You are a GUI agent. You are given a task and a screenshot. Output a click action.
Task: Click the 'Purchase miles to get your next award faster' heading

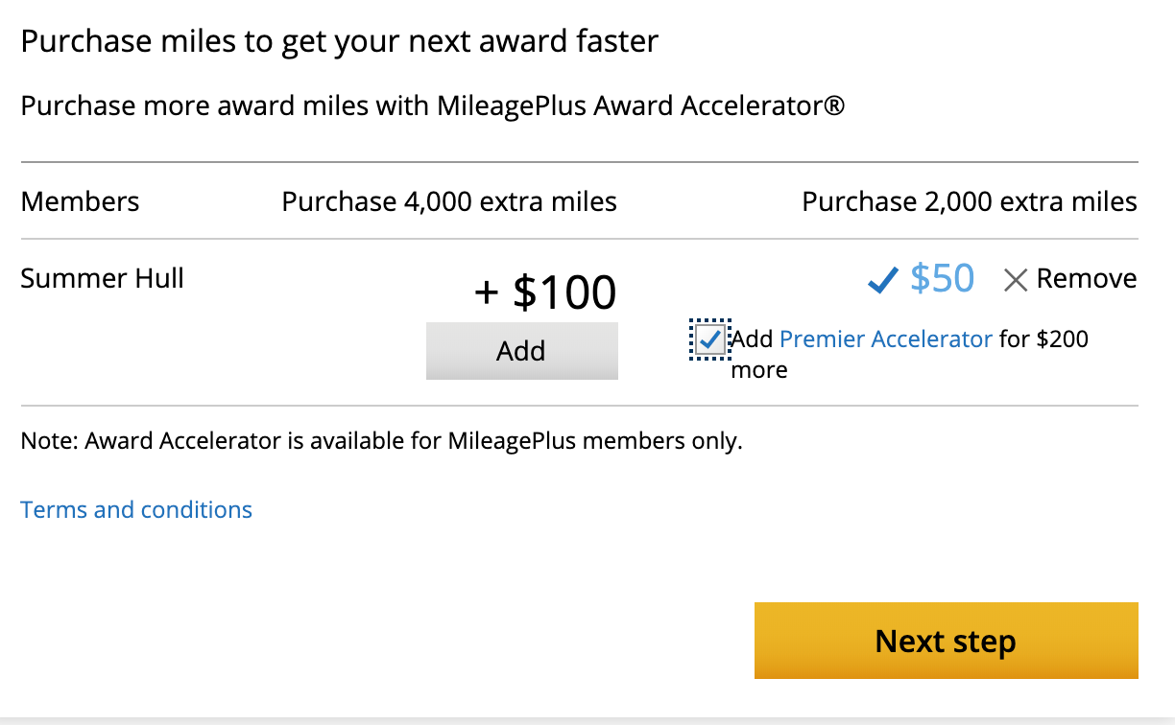pos(340,42)
